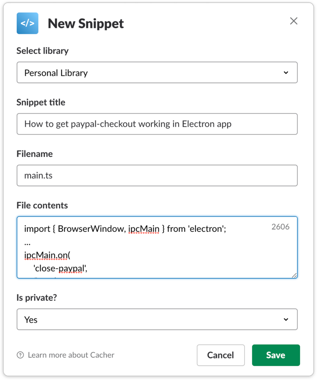Viewport: 317px width, 380px height.
Task: Expand the Is private Yes dropdown
Action: point(157,319)
